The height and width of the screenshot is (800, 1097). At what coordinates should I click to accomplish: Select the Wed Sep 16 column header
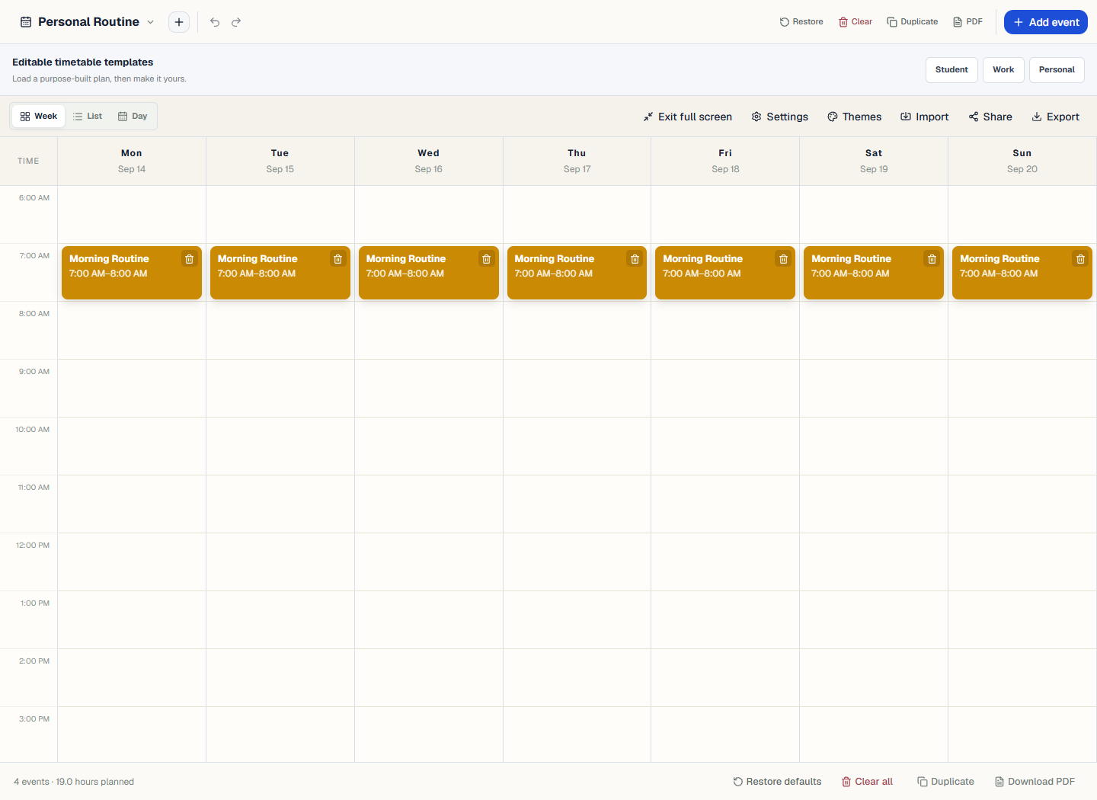click(x=429, y=161)
